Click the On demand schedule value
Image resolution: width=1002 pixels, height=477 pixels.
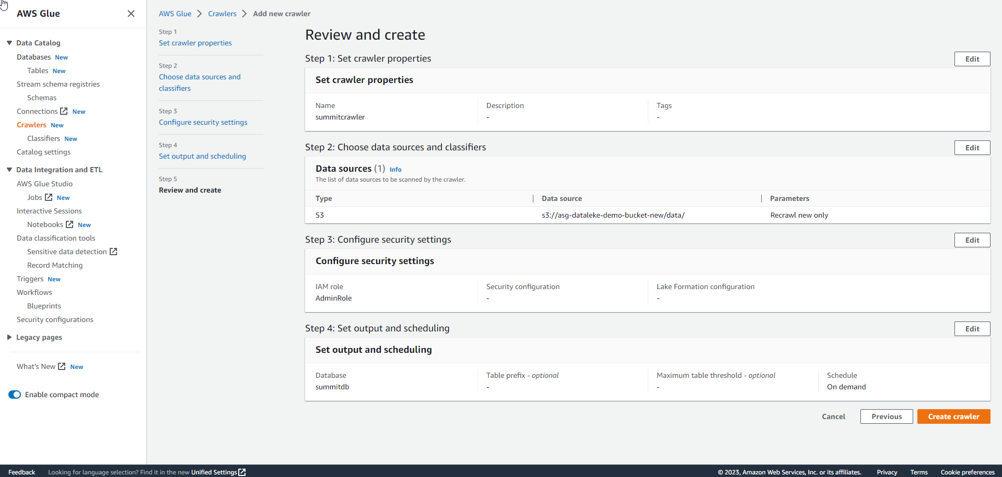(846, 387)
